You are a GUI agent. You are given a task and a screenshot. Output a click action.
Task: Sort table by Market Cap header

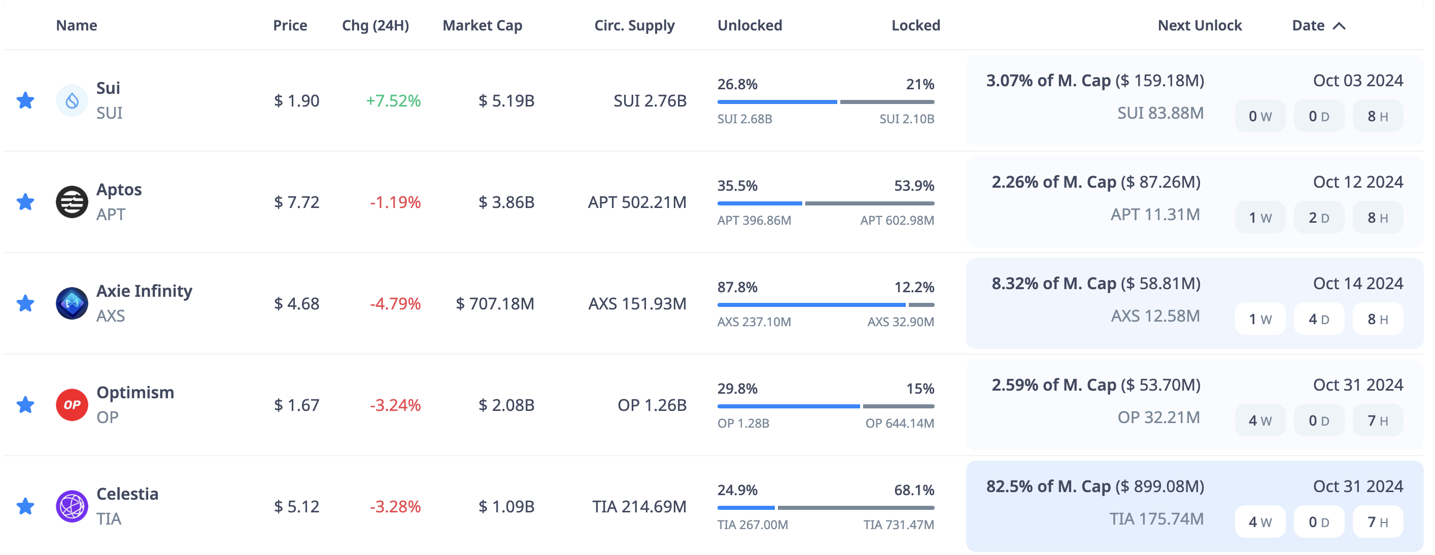[x=482, y=25]
